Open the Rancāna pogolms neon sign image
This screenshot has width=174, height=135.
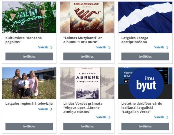29,17
